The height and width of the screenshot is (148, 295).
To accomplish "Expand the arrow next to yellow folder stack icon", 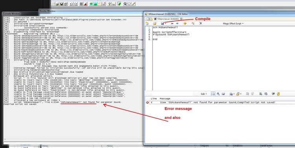I will click(241, 94).
